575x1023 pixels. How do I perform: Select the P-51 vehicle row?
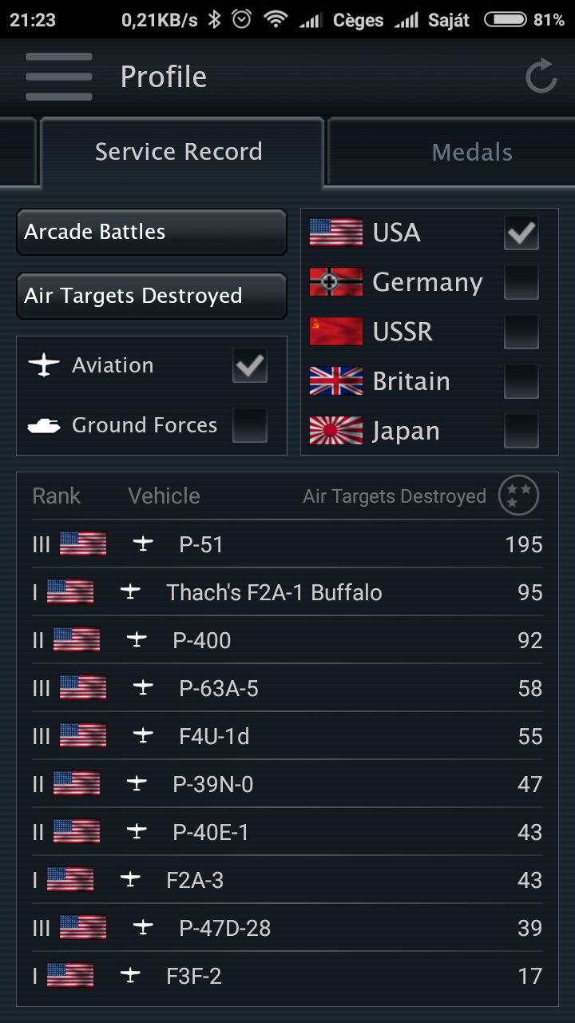[x=287, y=544]
